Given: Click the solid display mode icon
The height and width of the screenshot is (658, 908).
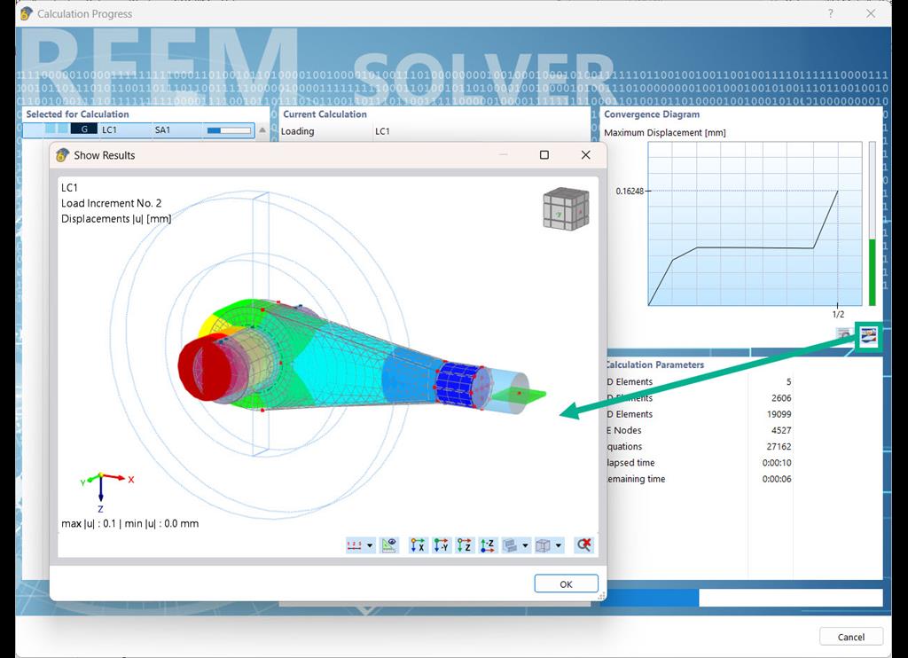Looking at the screenshot, I should (510, 545).
